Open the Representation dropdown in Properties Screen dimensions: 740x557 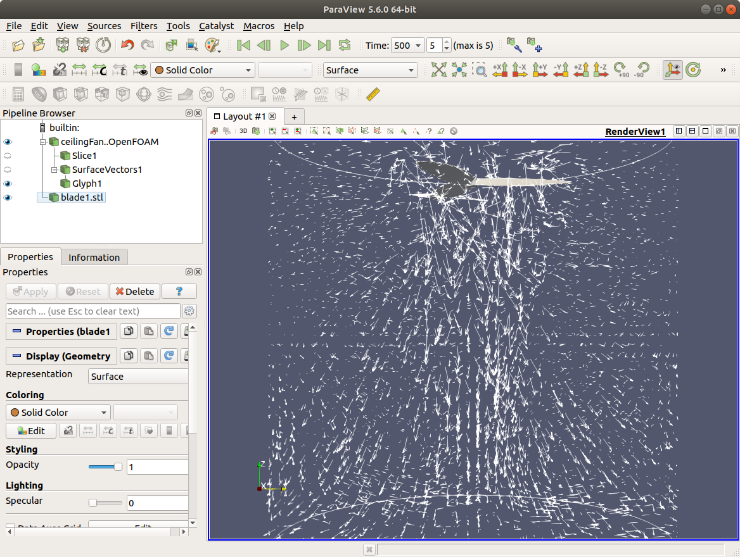[x=138, y=377]
